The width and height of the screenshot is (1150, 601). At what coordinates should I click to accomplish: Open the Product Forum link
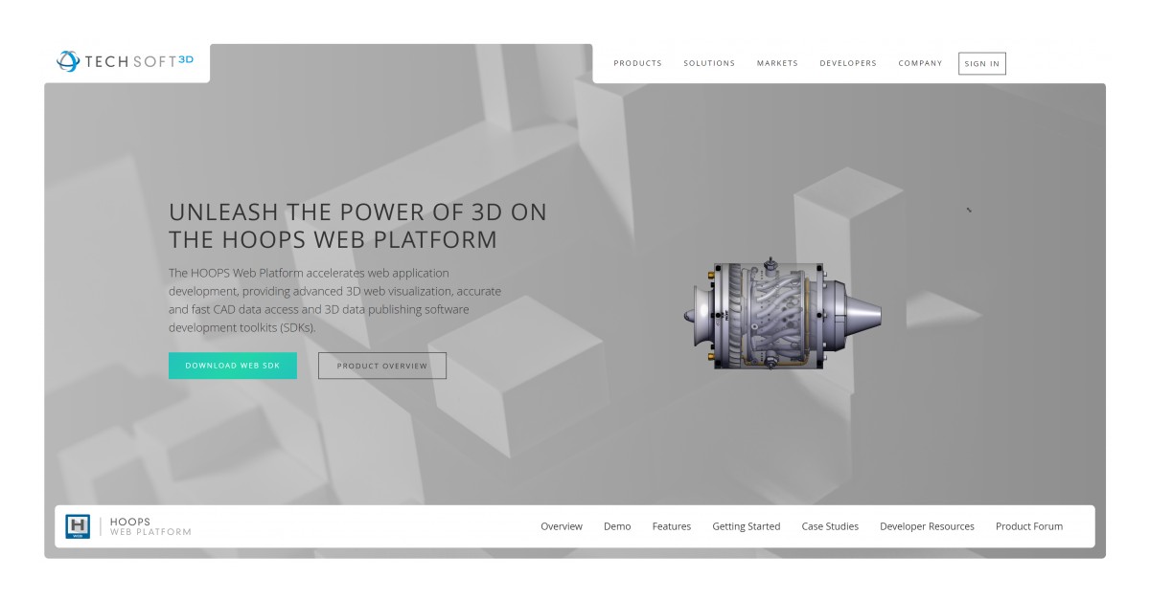(1028, 526)
